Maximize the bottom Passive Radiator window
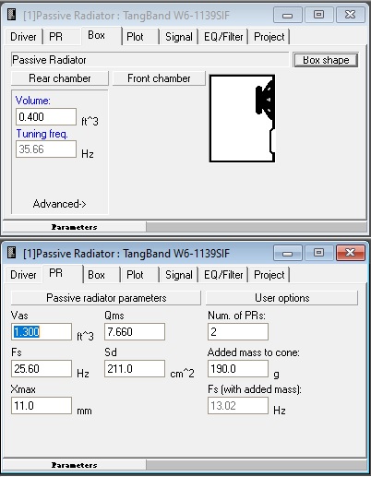371x477 pixels. point(318,253)
